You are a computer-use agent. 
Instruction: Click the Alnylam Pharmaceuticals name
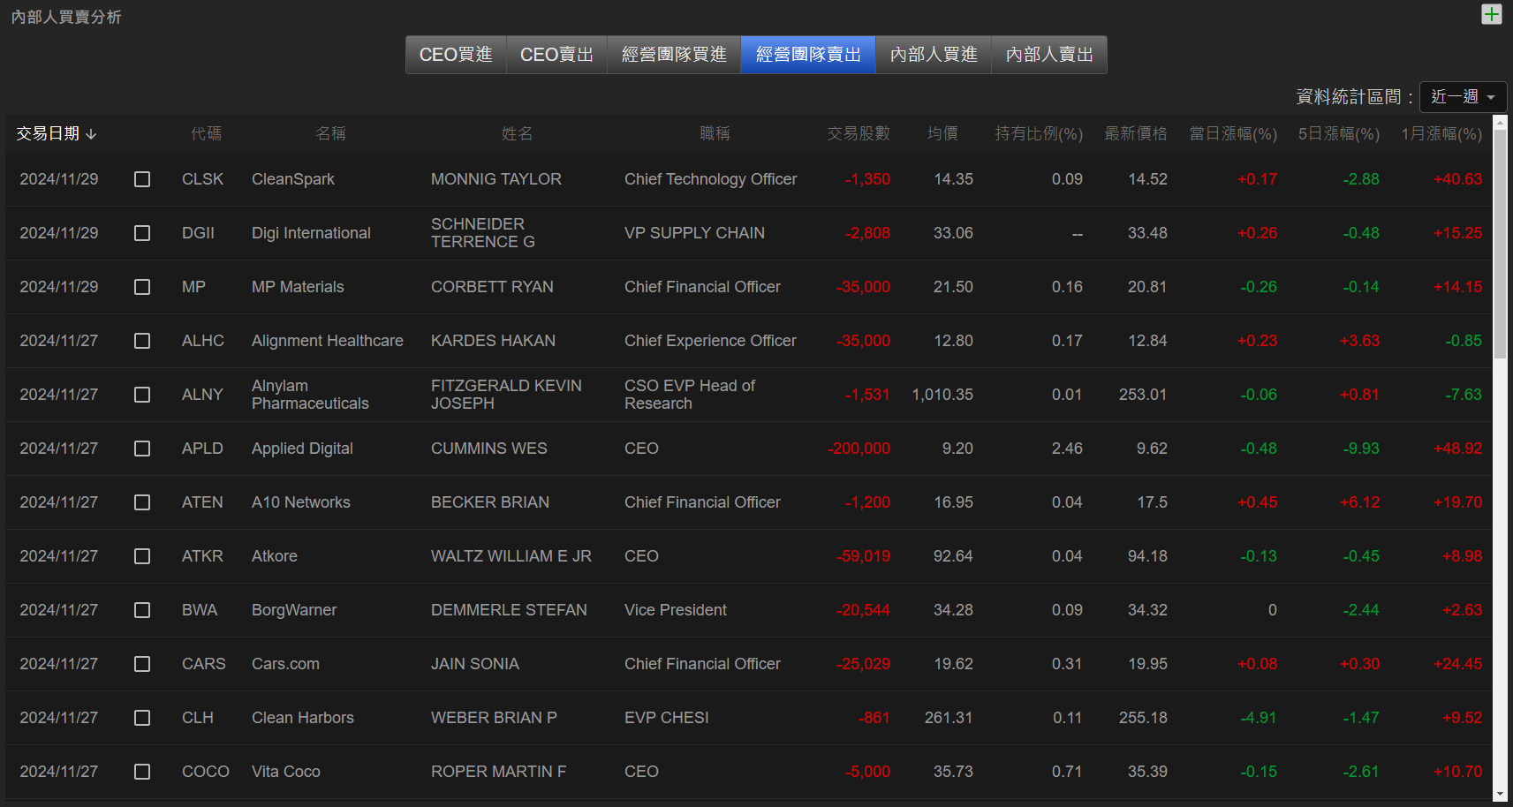310,395
